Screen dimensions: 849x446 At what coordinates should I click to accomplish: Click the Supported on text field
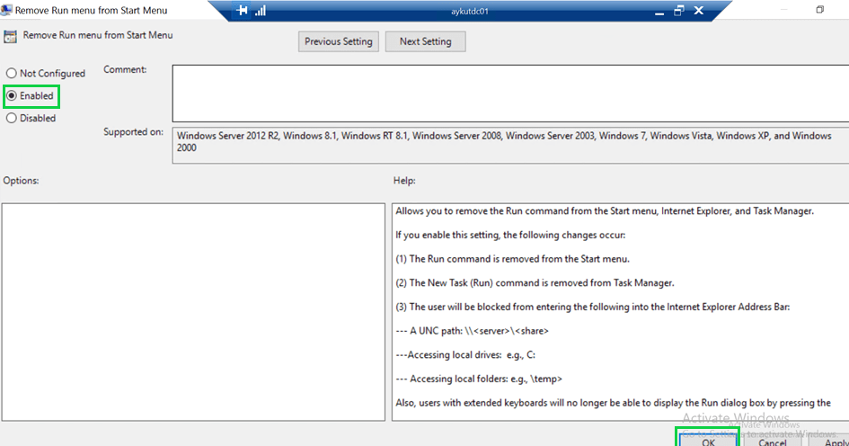[x=508, y=146]
